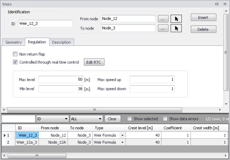The height and width of the screenshot is (160, 230).
Task: Click form panel scroll down arrow
Action: pyautogui.click(x=226, y=104)
